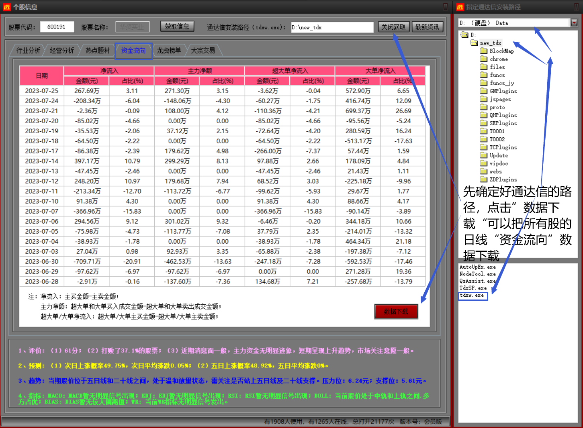Switch to the 行业分析 tab

(x=28, y=50)
